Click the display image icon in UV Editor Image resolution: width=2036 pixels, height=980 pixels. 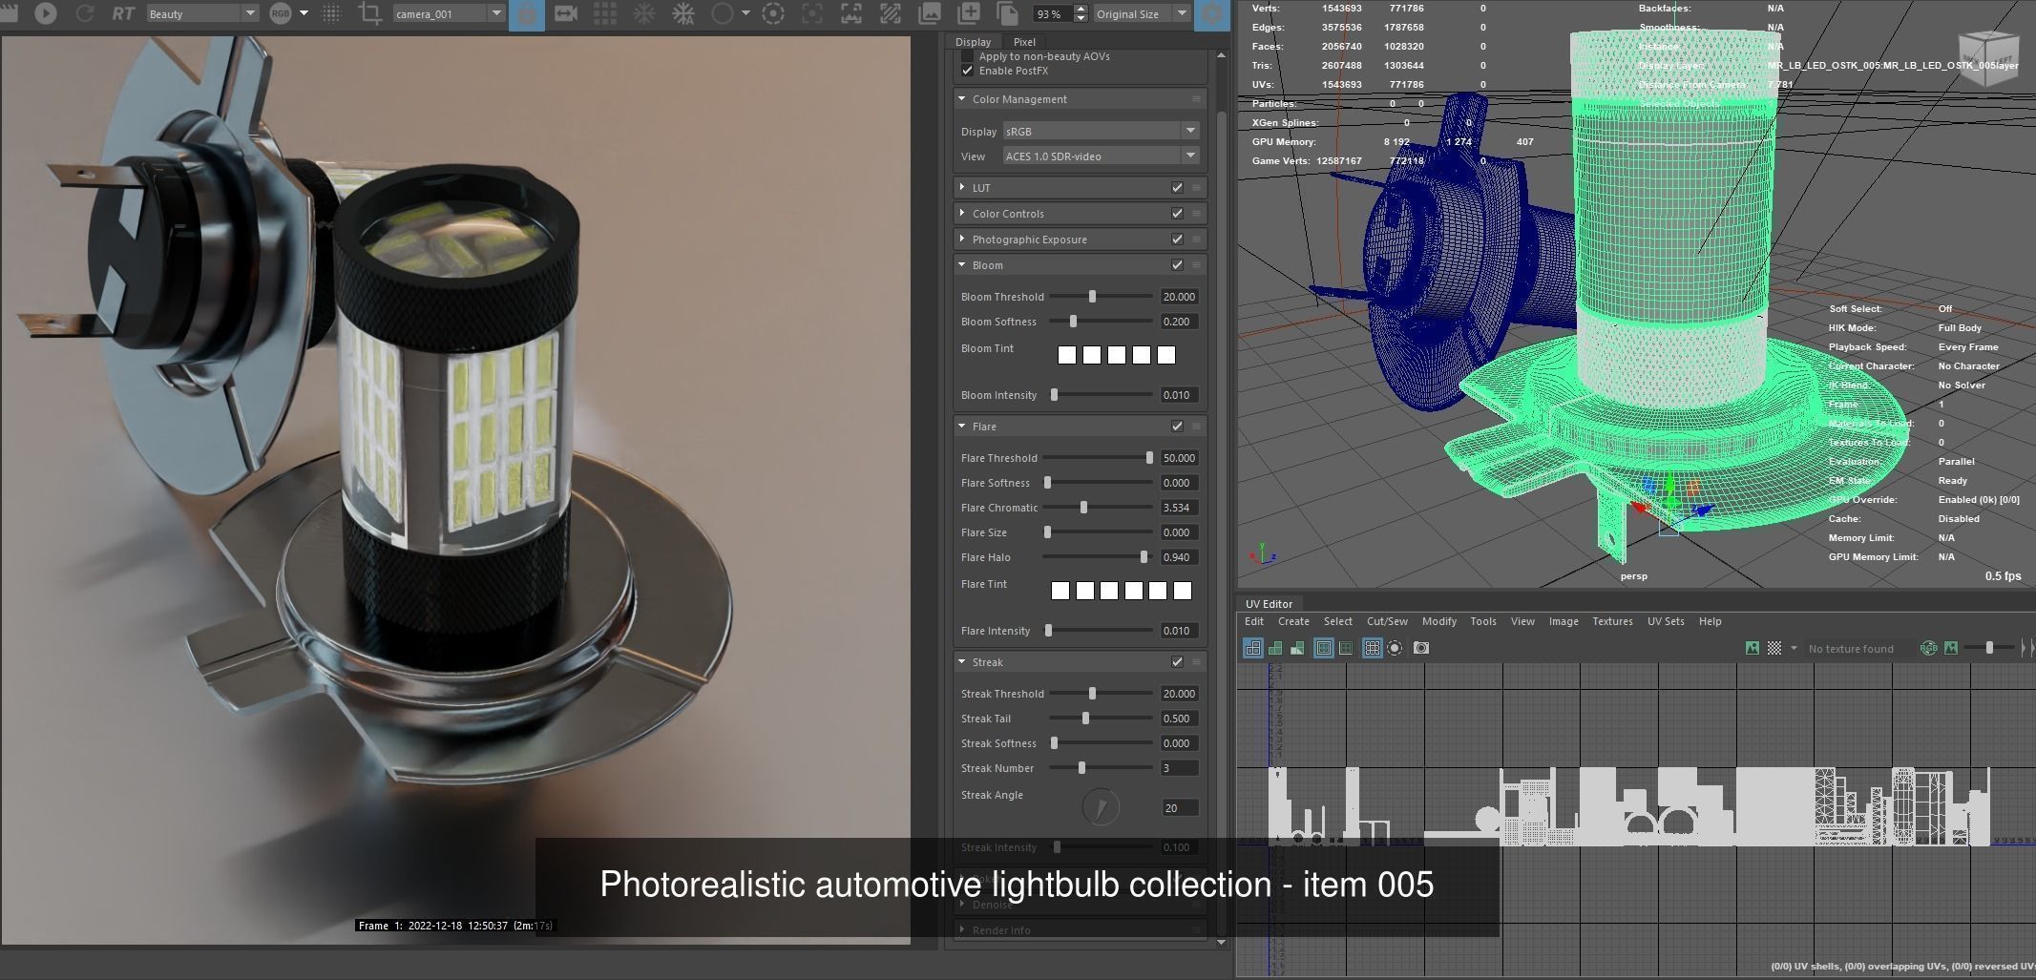(x=1753, y=648)
